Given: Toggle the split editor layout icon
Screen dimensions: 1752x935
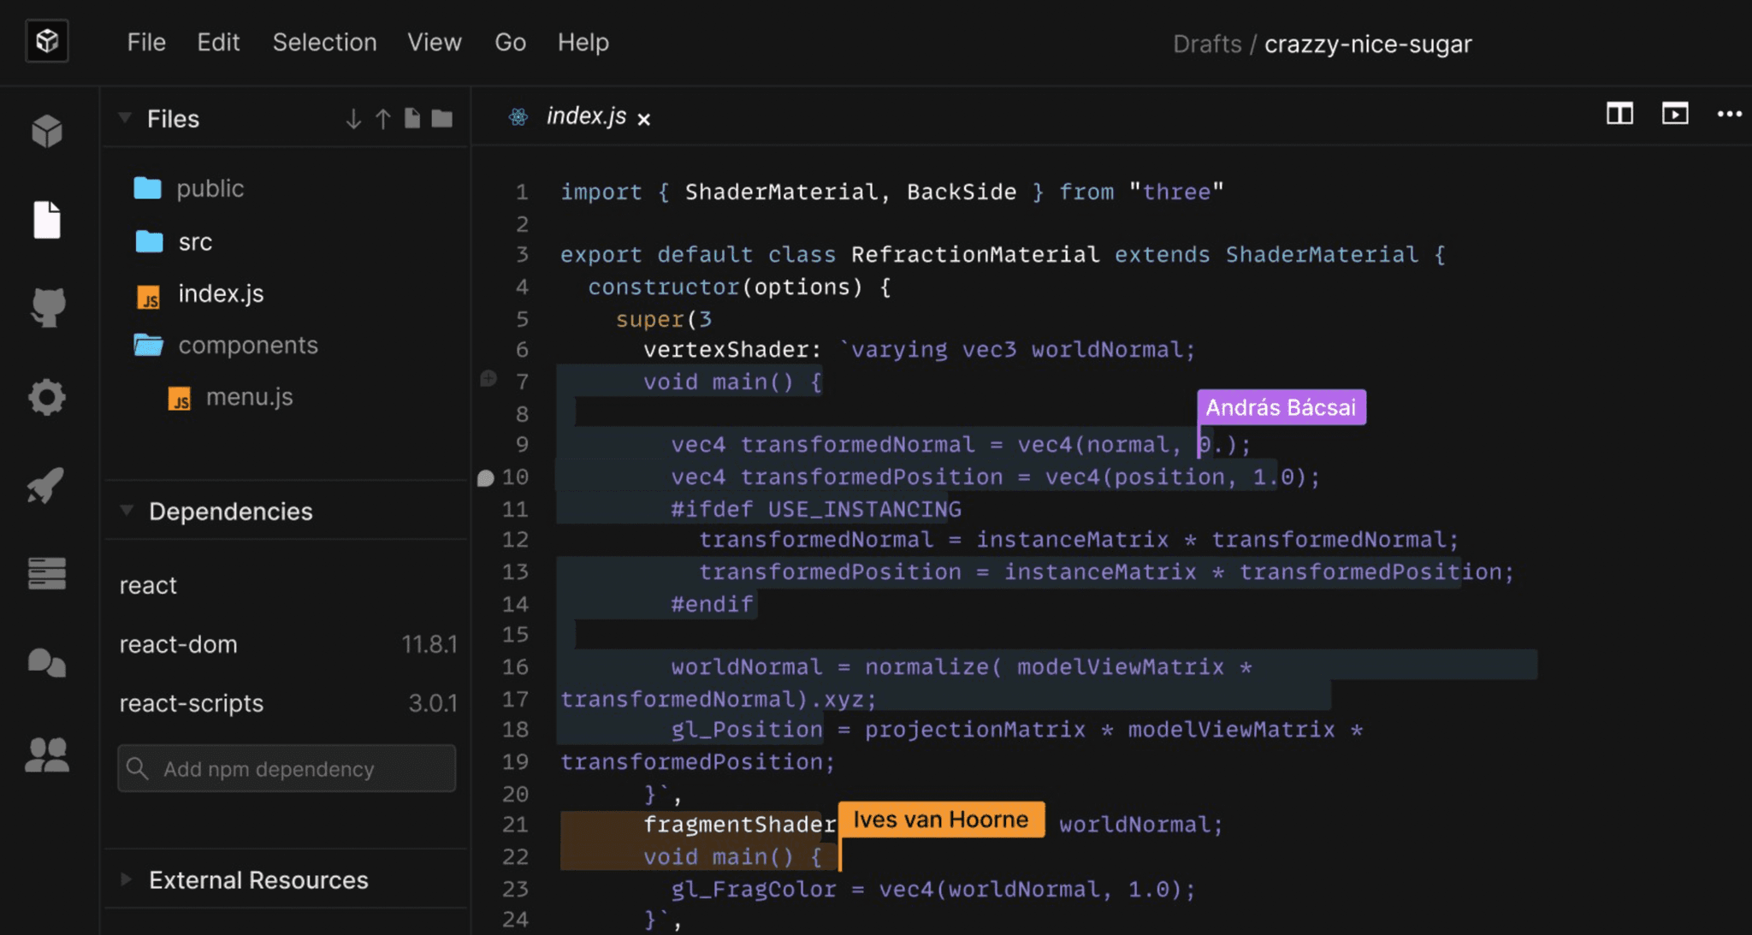Looking at the screenshot, I should click(x=1619, y=114).
